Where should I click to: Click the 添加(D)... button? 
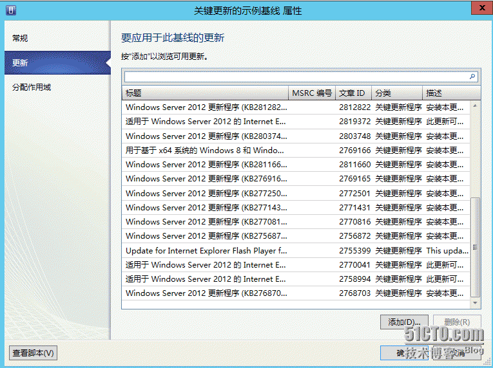pos(404,322)
